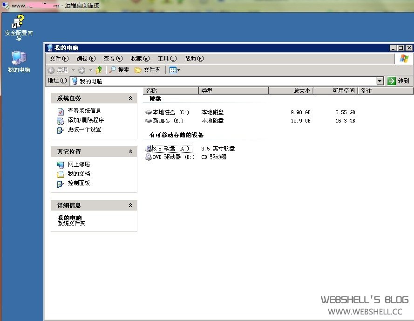Select the 我的电脑 desktop icon
Image resolution: width=414 pixels, height=321 pixels.
click(19, 58)
